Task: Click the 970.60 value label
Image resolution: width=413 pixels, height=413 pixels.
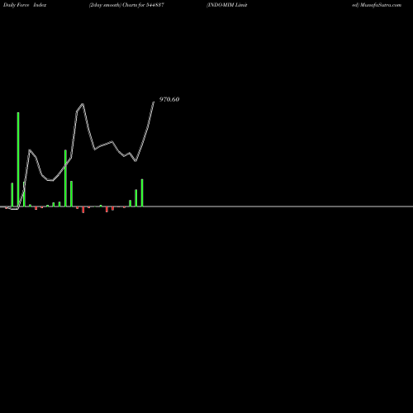Action: pyautogui.click(x=169, y=99)
